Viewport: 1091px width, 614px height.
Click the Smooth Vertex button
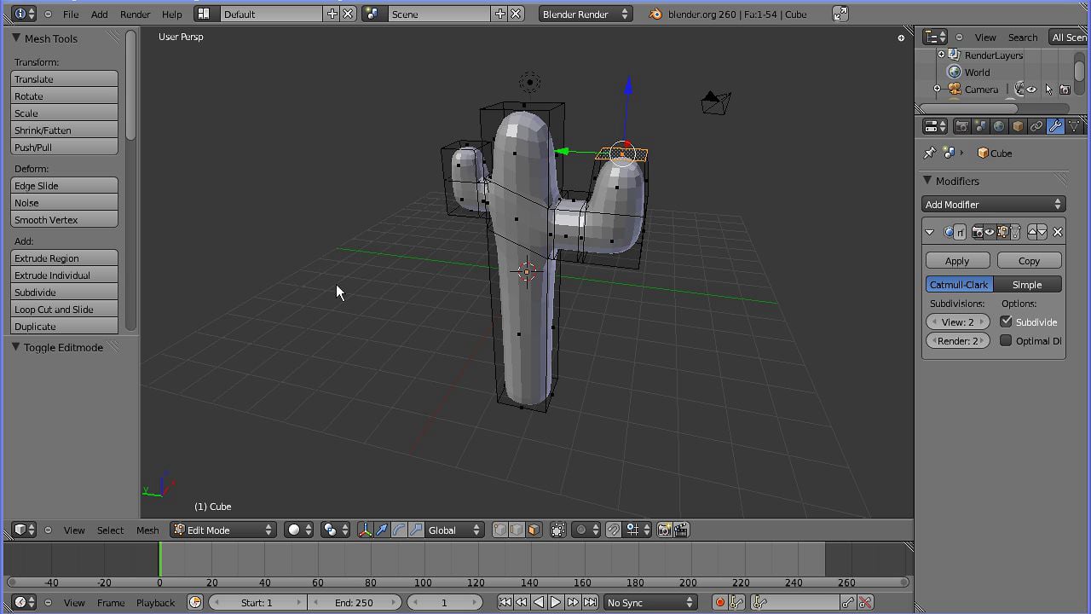click(x=64, y=220)
